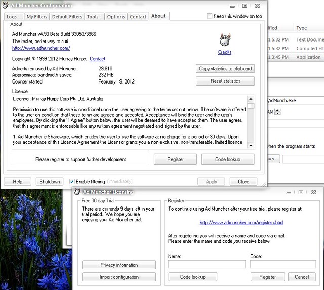The image size is (324, 290).
Task: Open the My Filters tab
Action: click(37, 17)
